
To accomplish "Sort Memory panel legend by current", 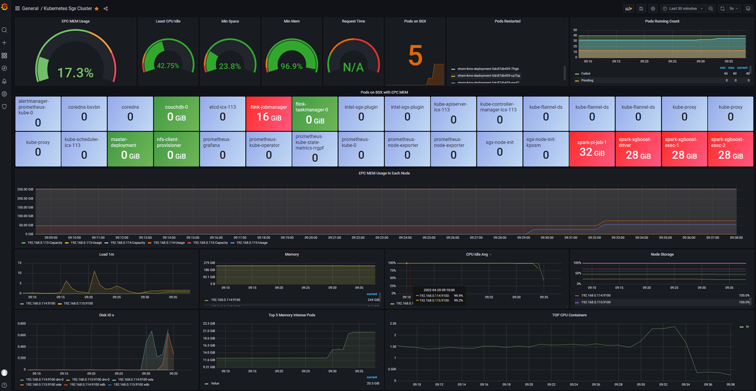I will (x=372, y=294).
